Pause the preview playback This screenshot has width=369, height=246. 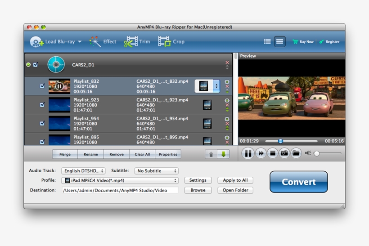248,153
